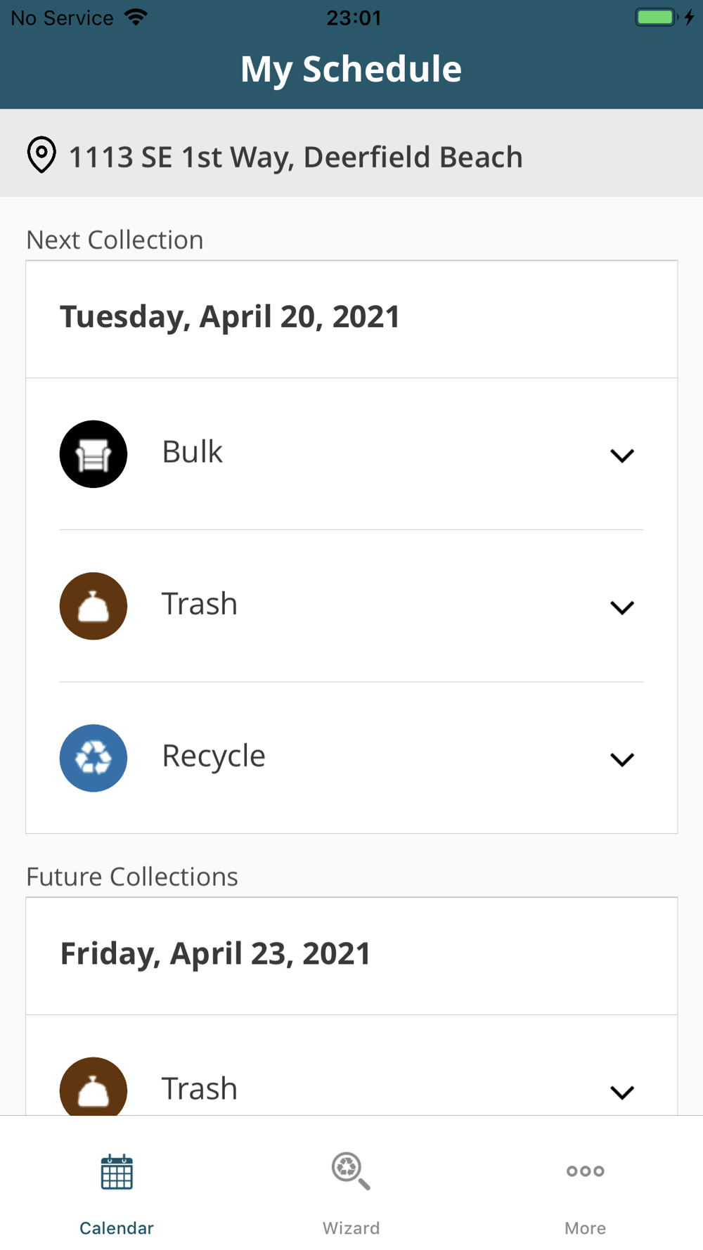Tap the Tuesday, April 20, 2021 header
This screenshot has height=1250, width=703.
point(230,317)
